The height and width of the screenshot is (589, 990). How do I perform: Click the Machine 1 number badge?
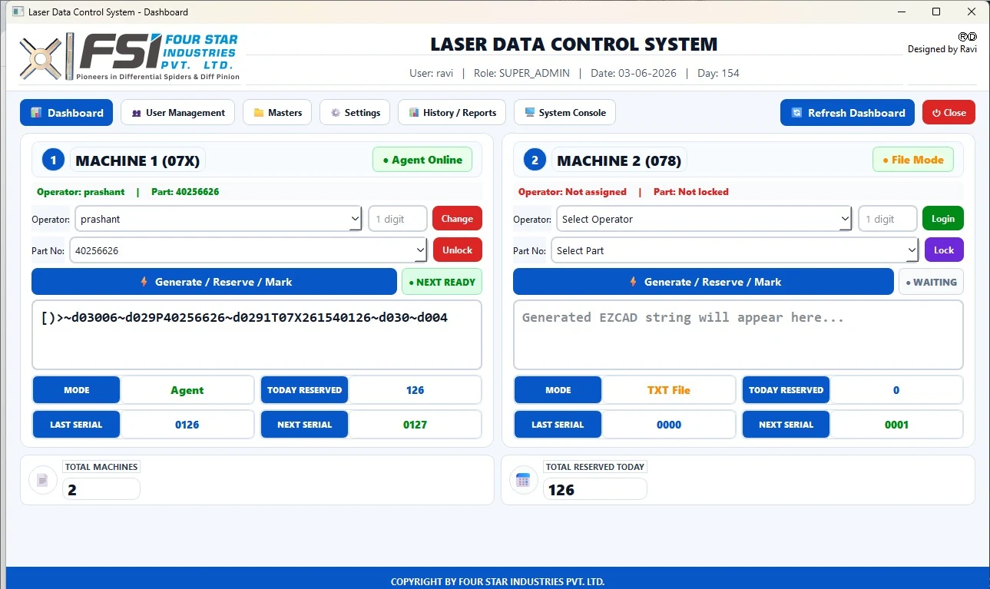pyautogui.click(x=53, y=160)
